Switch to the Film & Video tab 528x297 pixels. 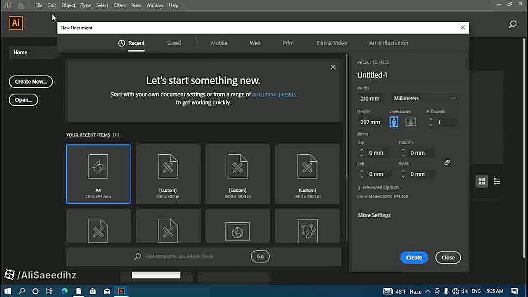click(x=332, y=43)
